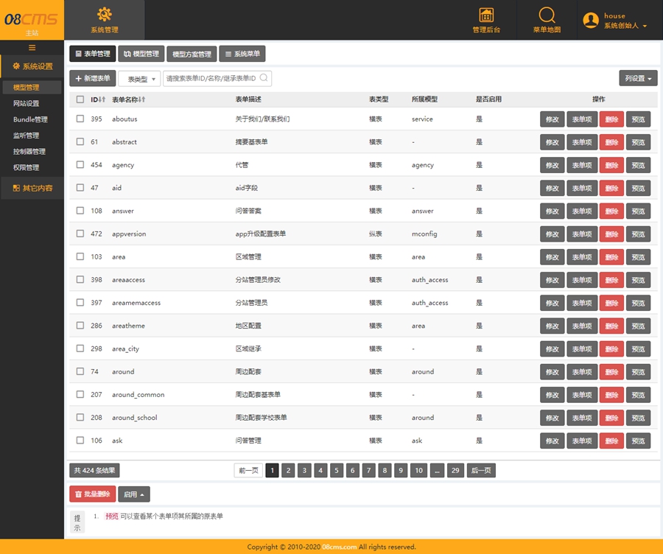Go to page 5 in pagination
663x554 pixels.
pos(336,470)
